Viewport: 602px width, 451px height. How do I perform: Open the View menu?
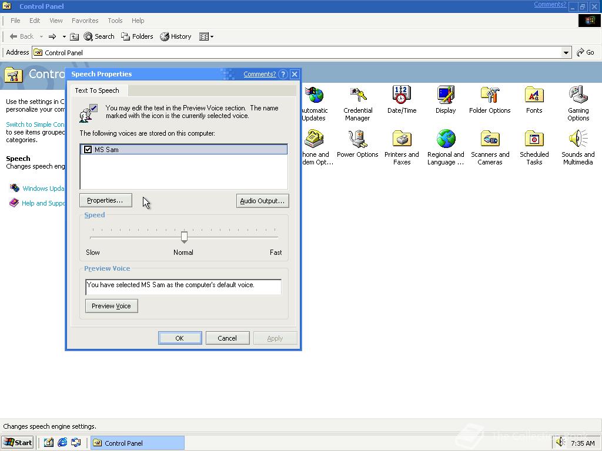(56, 21)
